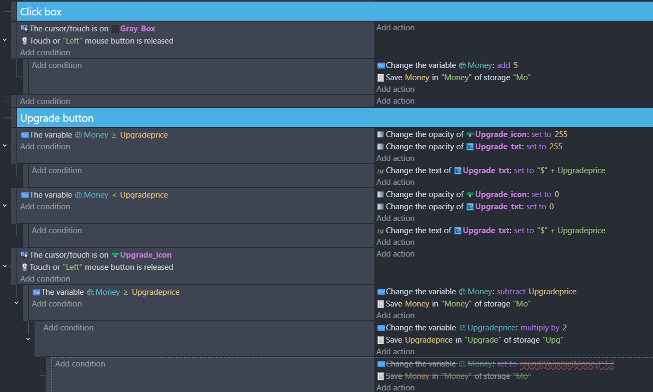Click the globe icon beside Money add 5
Image resolution: width=653 pixels, height=392 pixels.
(x=462, y=65)
